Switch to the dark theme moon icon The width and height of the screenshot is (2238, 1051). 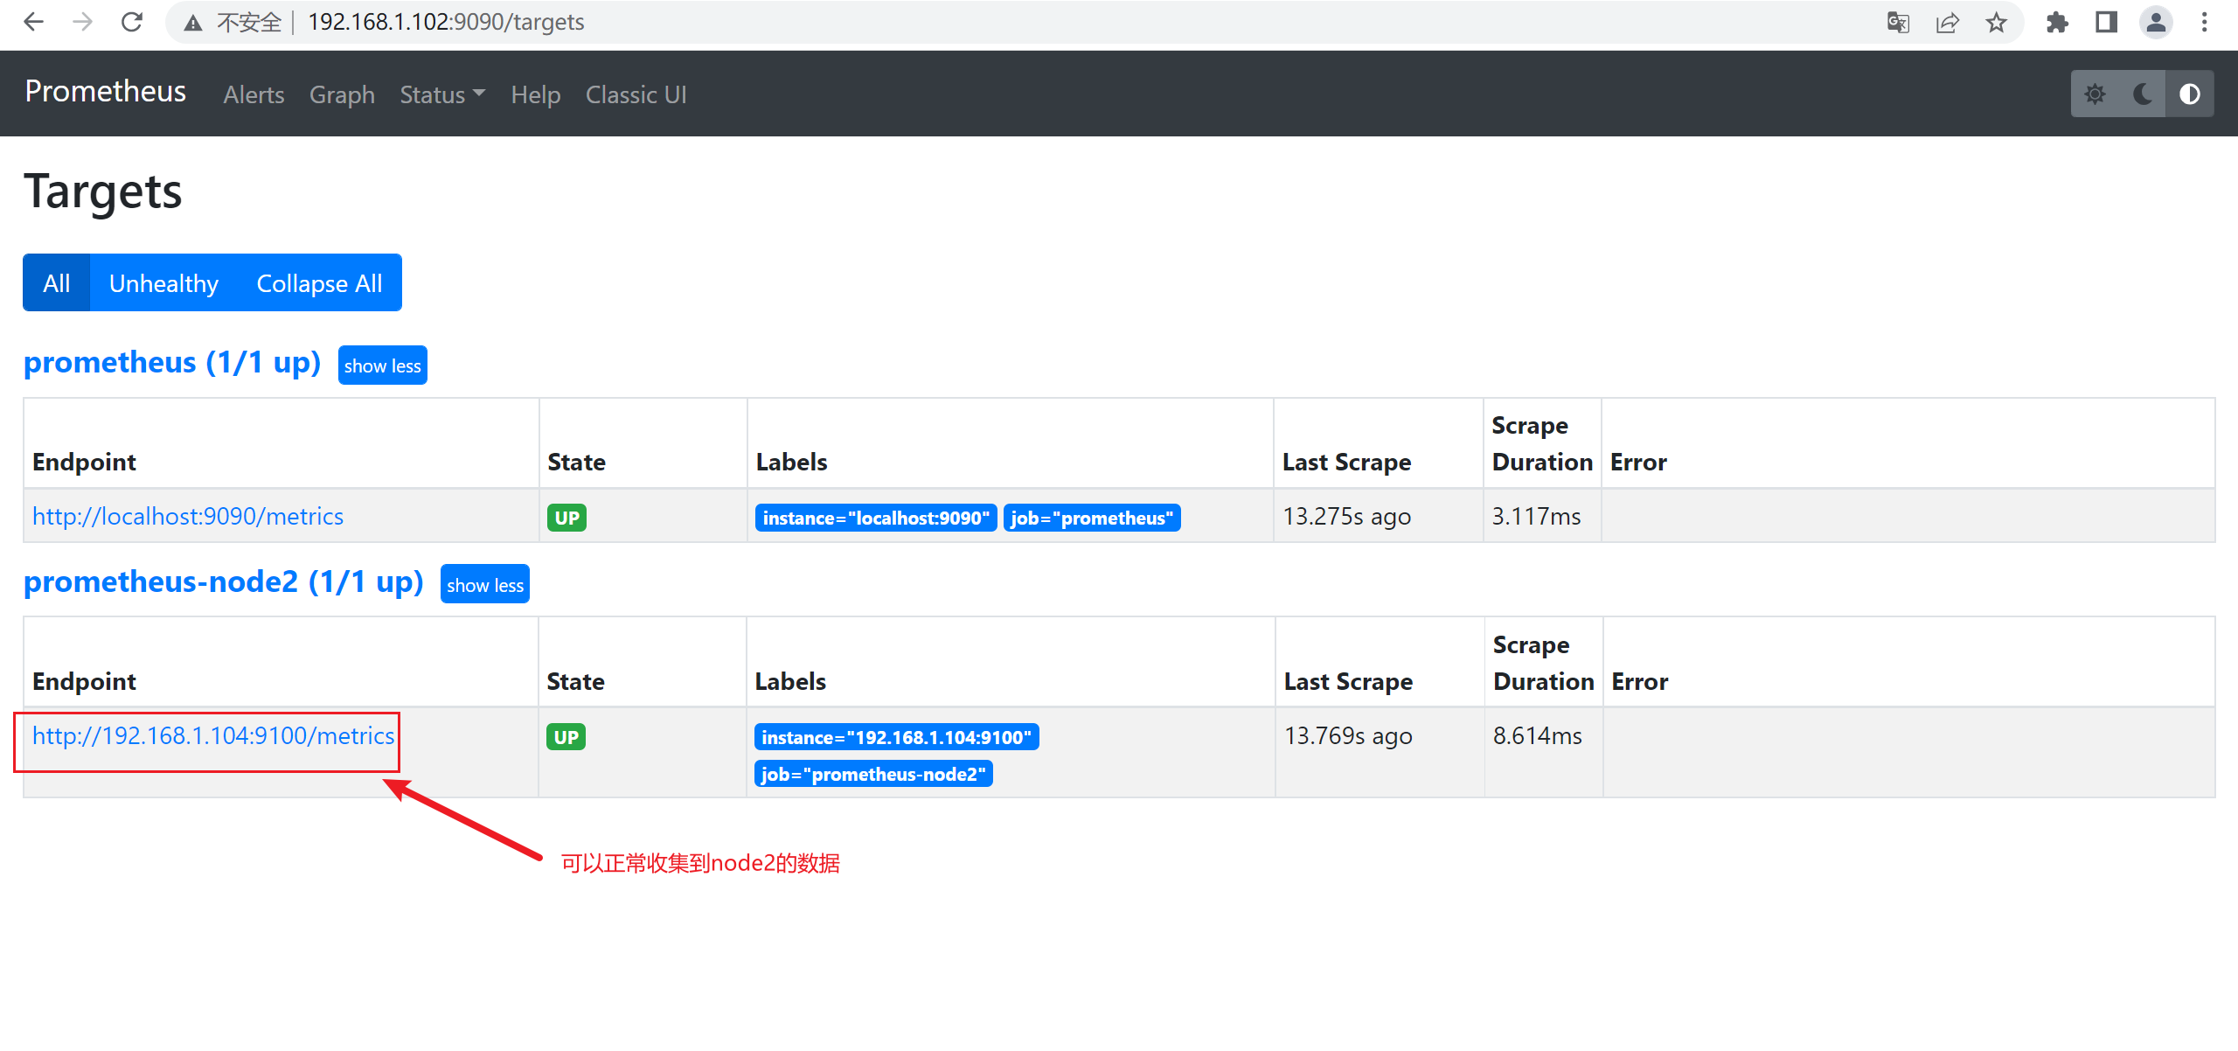point(2142,94)
